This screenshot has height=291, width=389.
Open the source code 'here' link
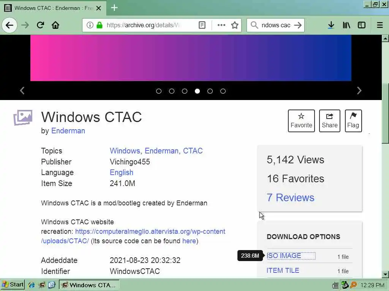tap(189, 241)
